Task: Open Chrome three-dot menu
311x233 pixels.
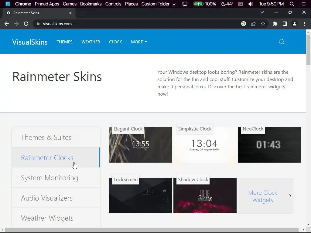Action: pyautogui.click(x=304, y=24)
